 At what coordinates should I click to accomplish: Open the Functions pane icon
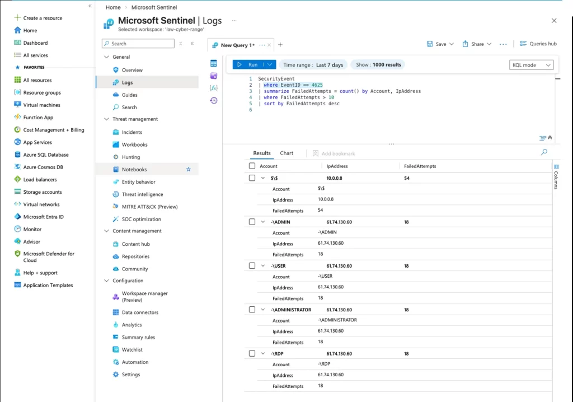[213, 88]
